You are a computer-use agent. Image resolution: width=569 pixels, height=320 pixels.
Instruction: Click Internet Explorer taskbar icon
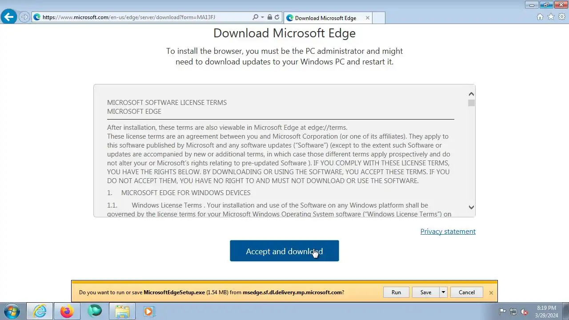[x=40, y=312]
